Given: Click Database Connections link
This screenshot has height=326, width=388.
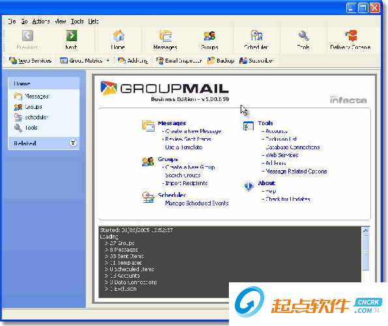Looking at the screenshot, I should (293, 147).
